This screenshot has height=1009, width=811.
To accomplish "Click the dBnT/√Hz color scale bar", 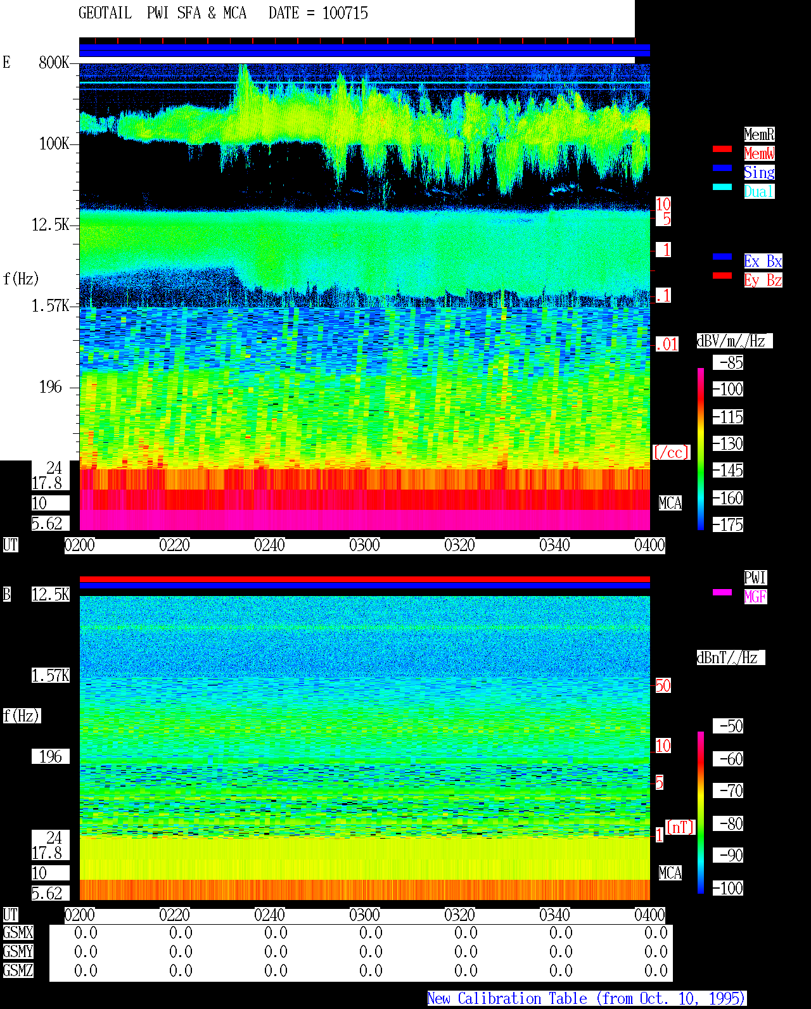I will 701,813.
